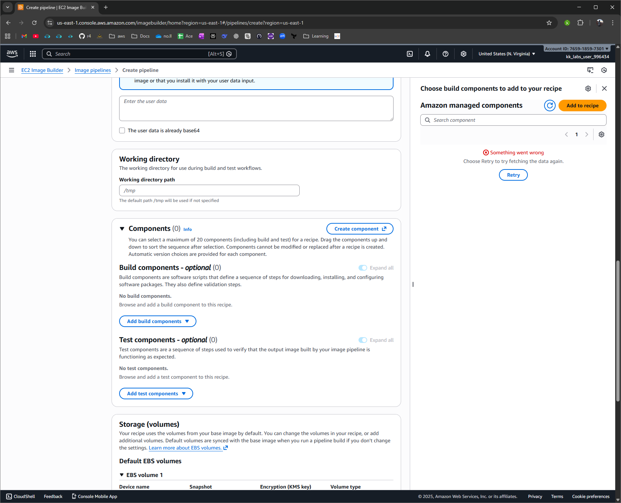Viewport: 621px width, 503px height.
Task: Open the AWS notifications bell
Action: [427, 54]
